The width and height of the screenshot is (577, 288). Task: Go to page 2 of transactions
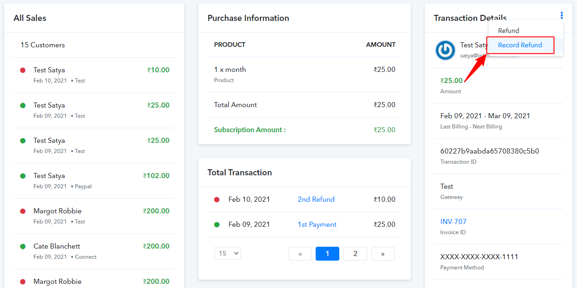point(355,254)
